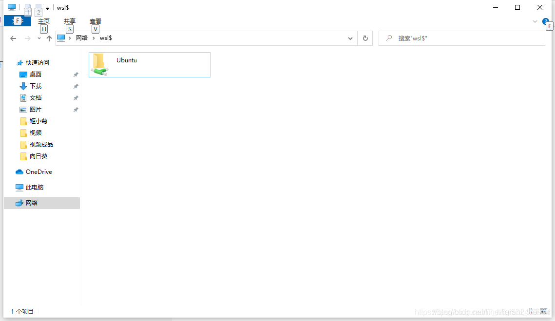Click the pin icon next to 文档
This screenshot has height=321, width=555.
76,98
